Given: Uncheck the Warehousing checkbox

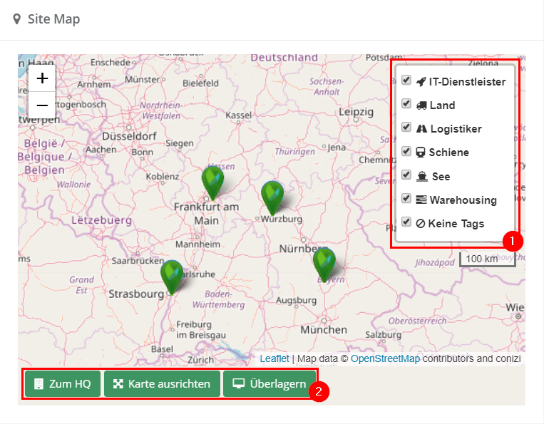Looking at the screenshot, I should coord(406,199).
